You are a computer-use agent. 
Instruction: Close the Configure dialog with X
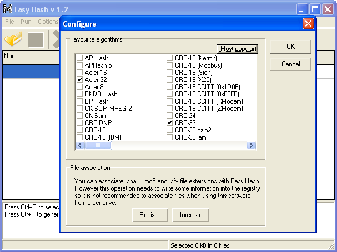308,24
